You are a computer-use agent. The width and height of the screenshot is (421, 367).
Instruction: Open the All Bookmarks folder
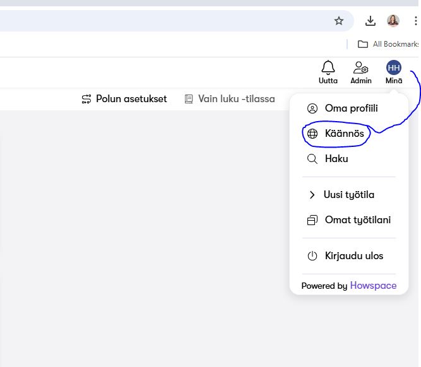pyautogui.click(x=387, y=44)
